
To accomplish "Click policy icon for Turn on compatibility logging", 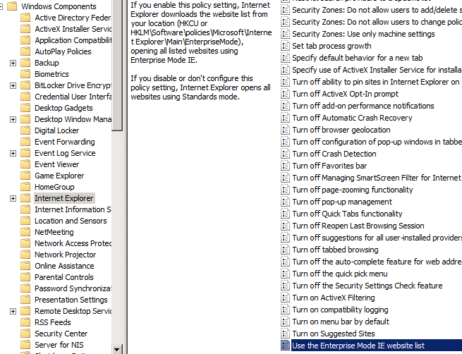I will pos(285,310).
